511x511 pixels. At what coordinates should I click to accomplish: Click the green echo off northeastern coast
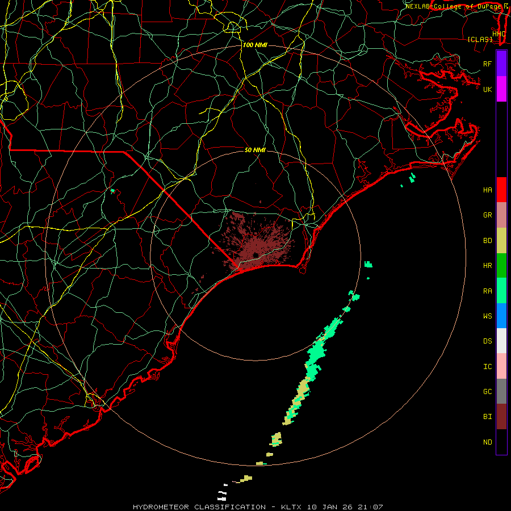tap(413, 177)
